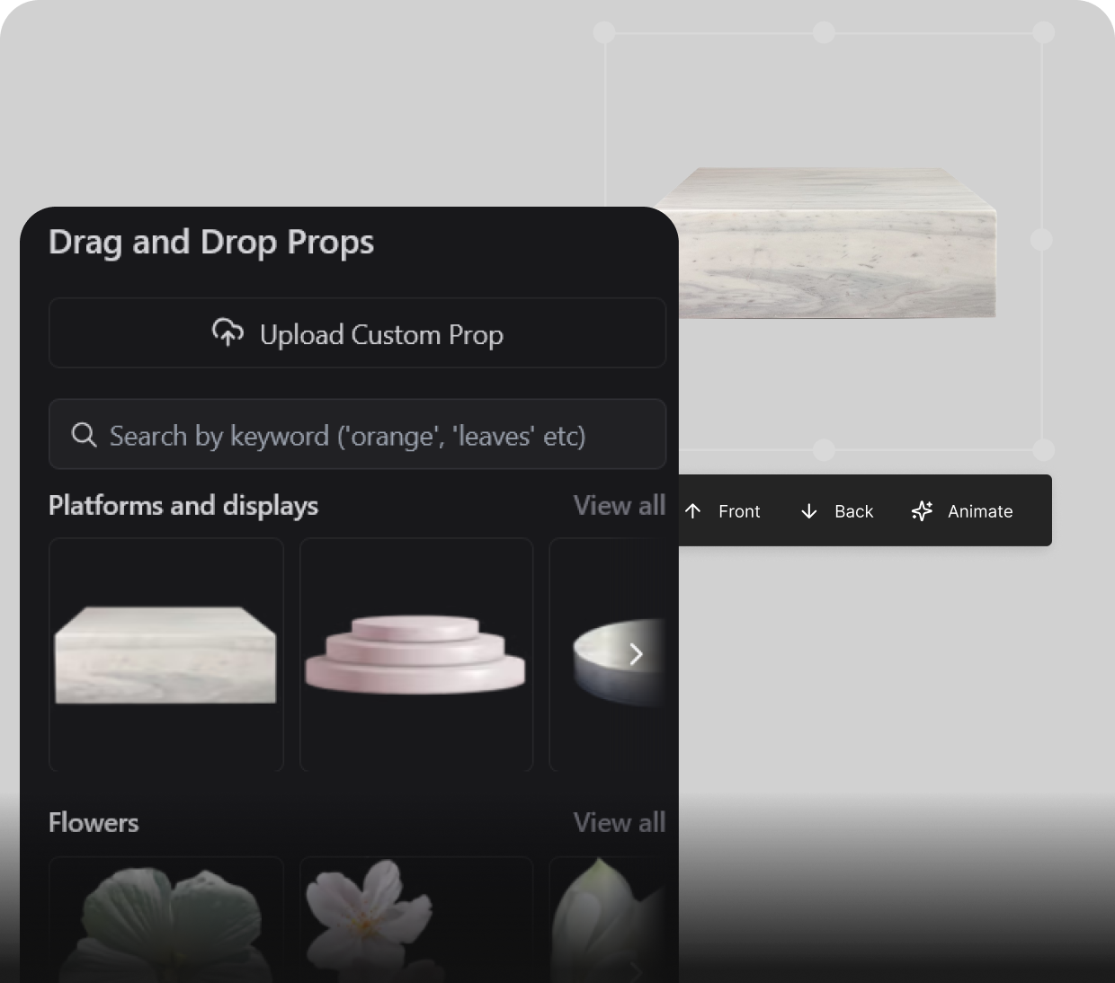Select the marble slab platform thumbnail

tap(165, 655)
